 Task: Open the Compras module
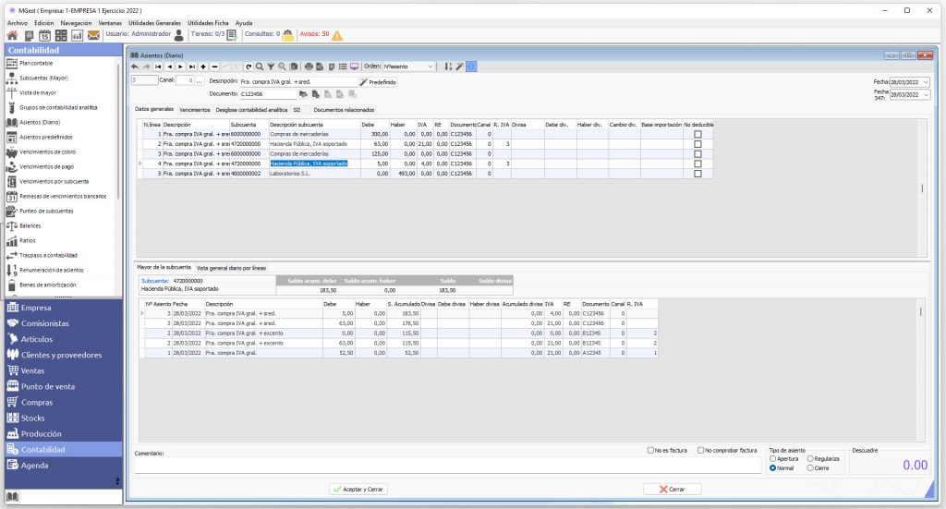(37, 402)
